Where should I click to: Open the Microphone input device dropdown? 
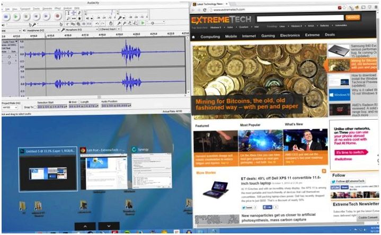click(81, 30)
